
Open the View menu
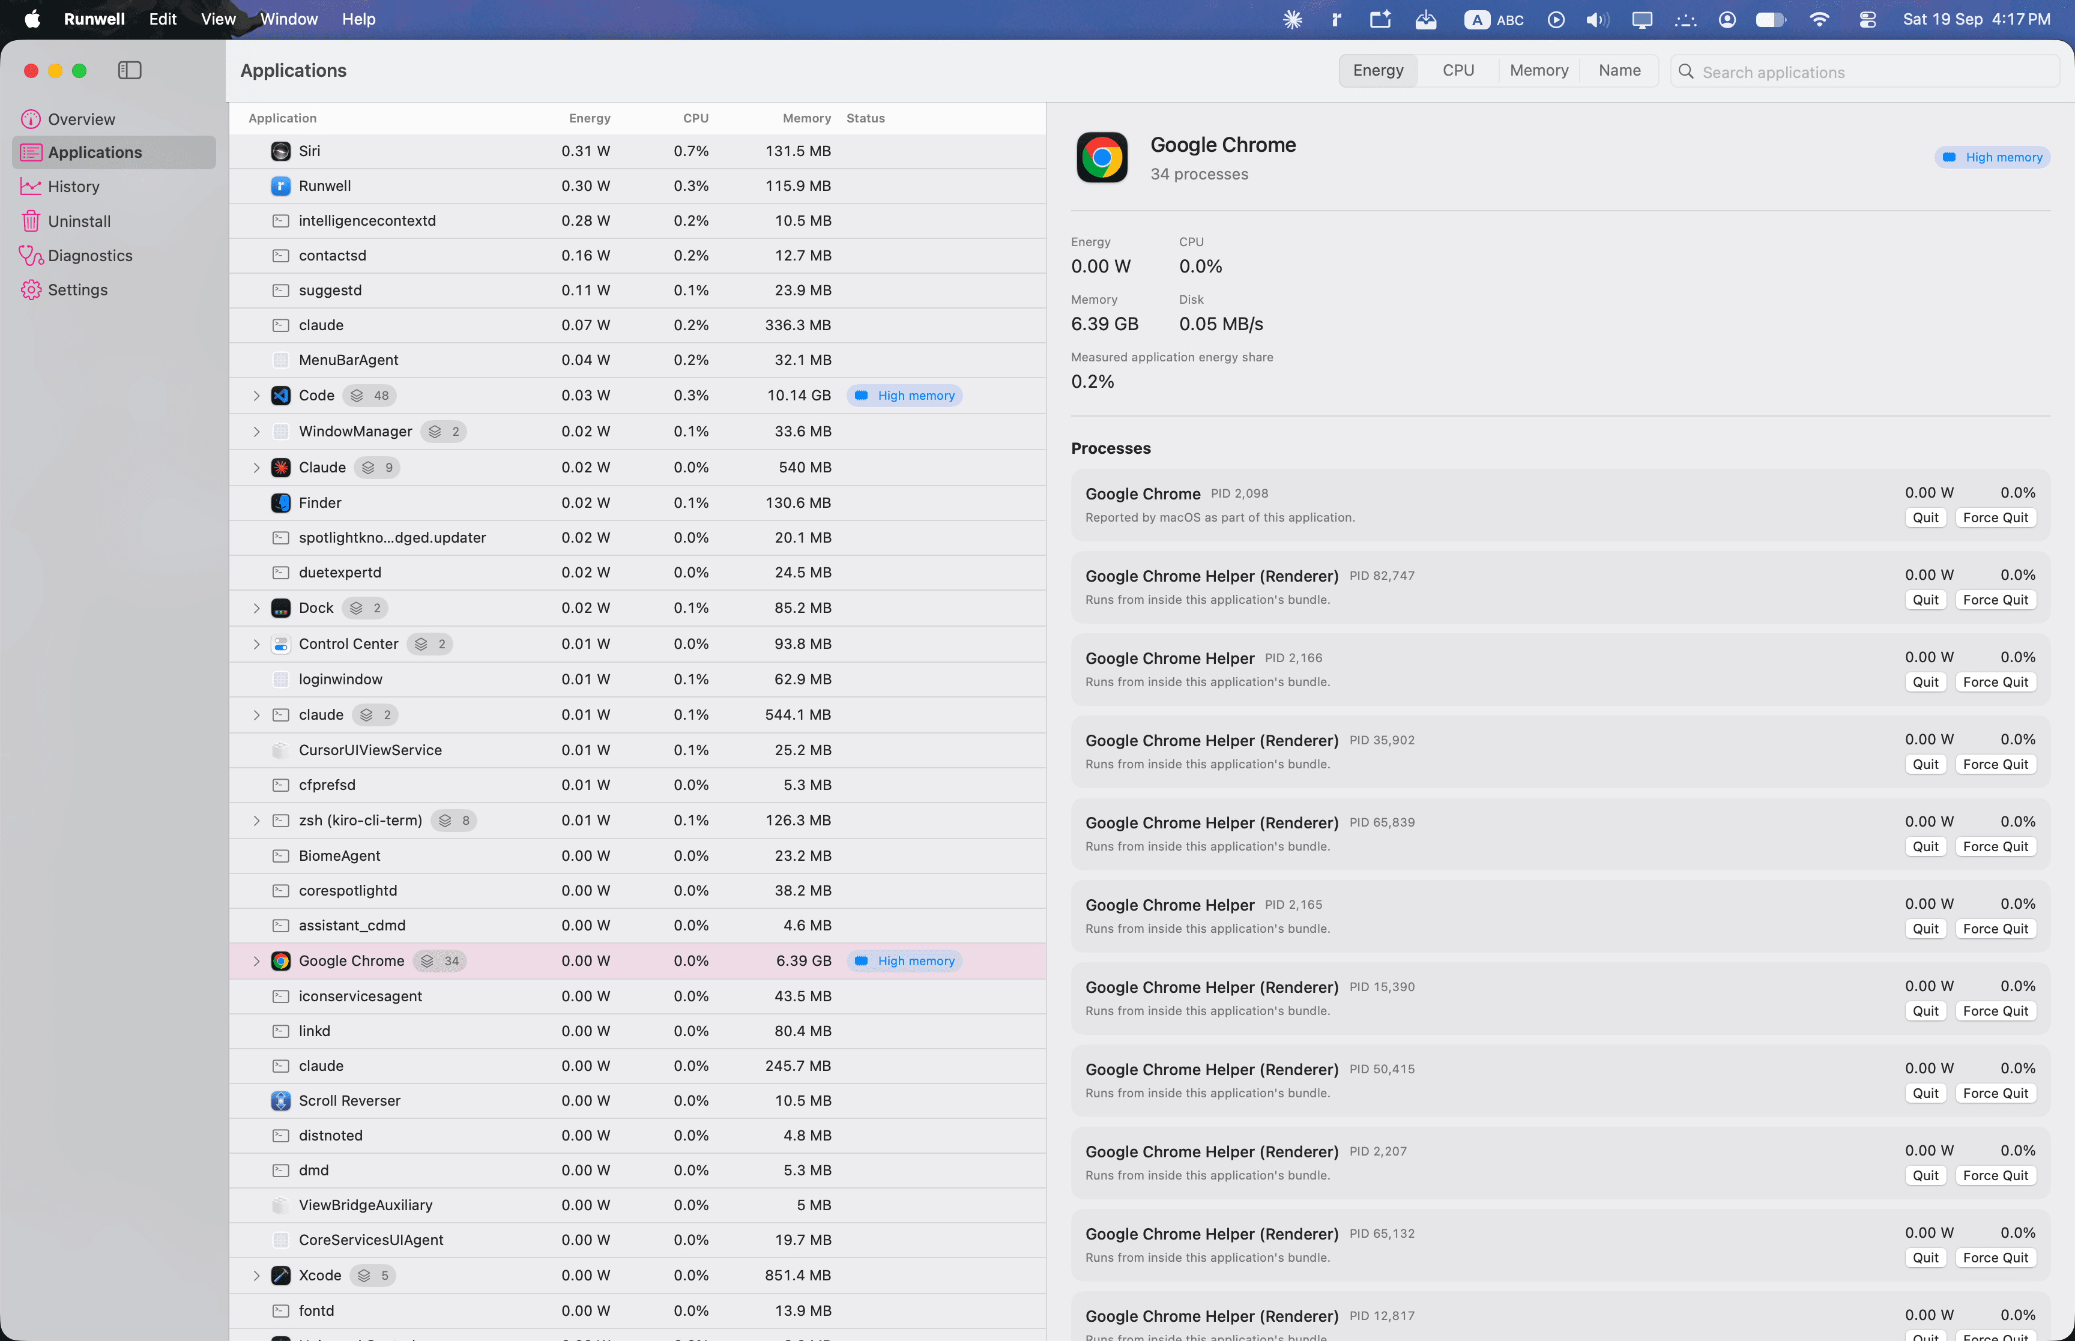[218, 19]
